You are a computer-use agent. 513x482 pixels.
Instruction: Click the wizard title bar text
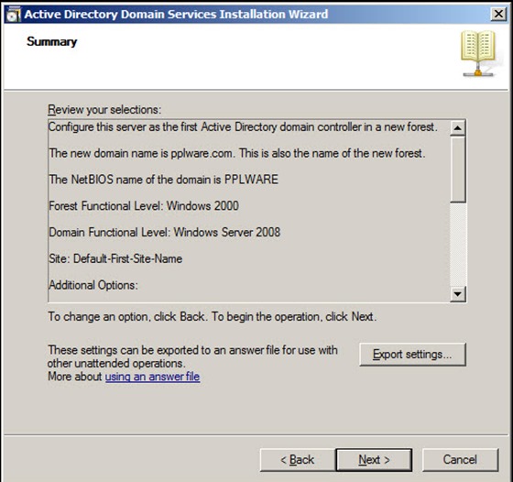(x=176, y=15)
